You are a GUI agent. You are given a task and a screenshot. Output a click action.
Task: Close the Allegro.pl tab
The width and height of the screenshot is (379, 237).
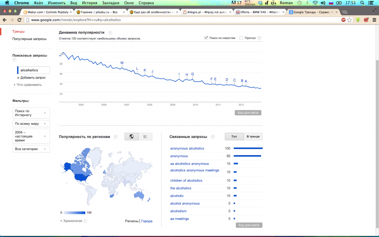[x=230, y=12]
